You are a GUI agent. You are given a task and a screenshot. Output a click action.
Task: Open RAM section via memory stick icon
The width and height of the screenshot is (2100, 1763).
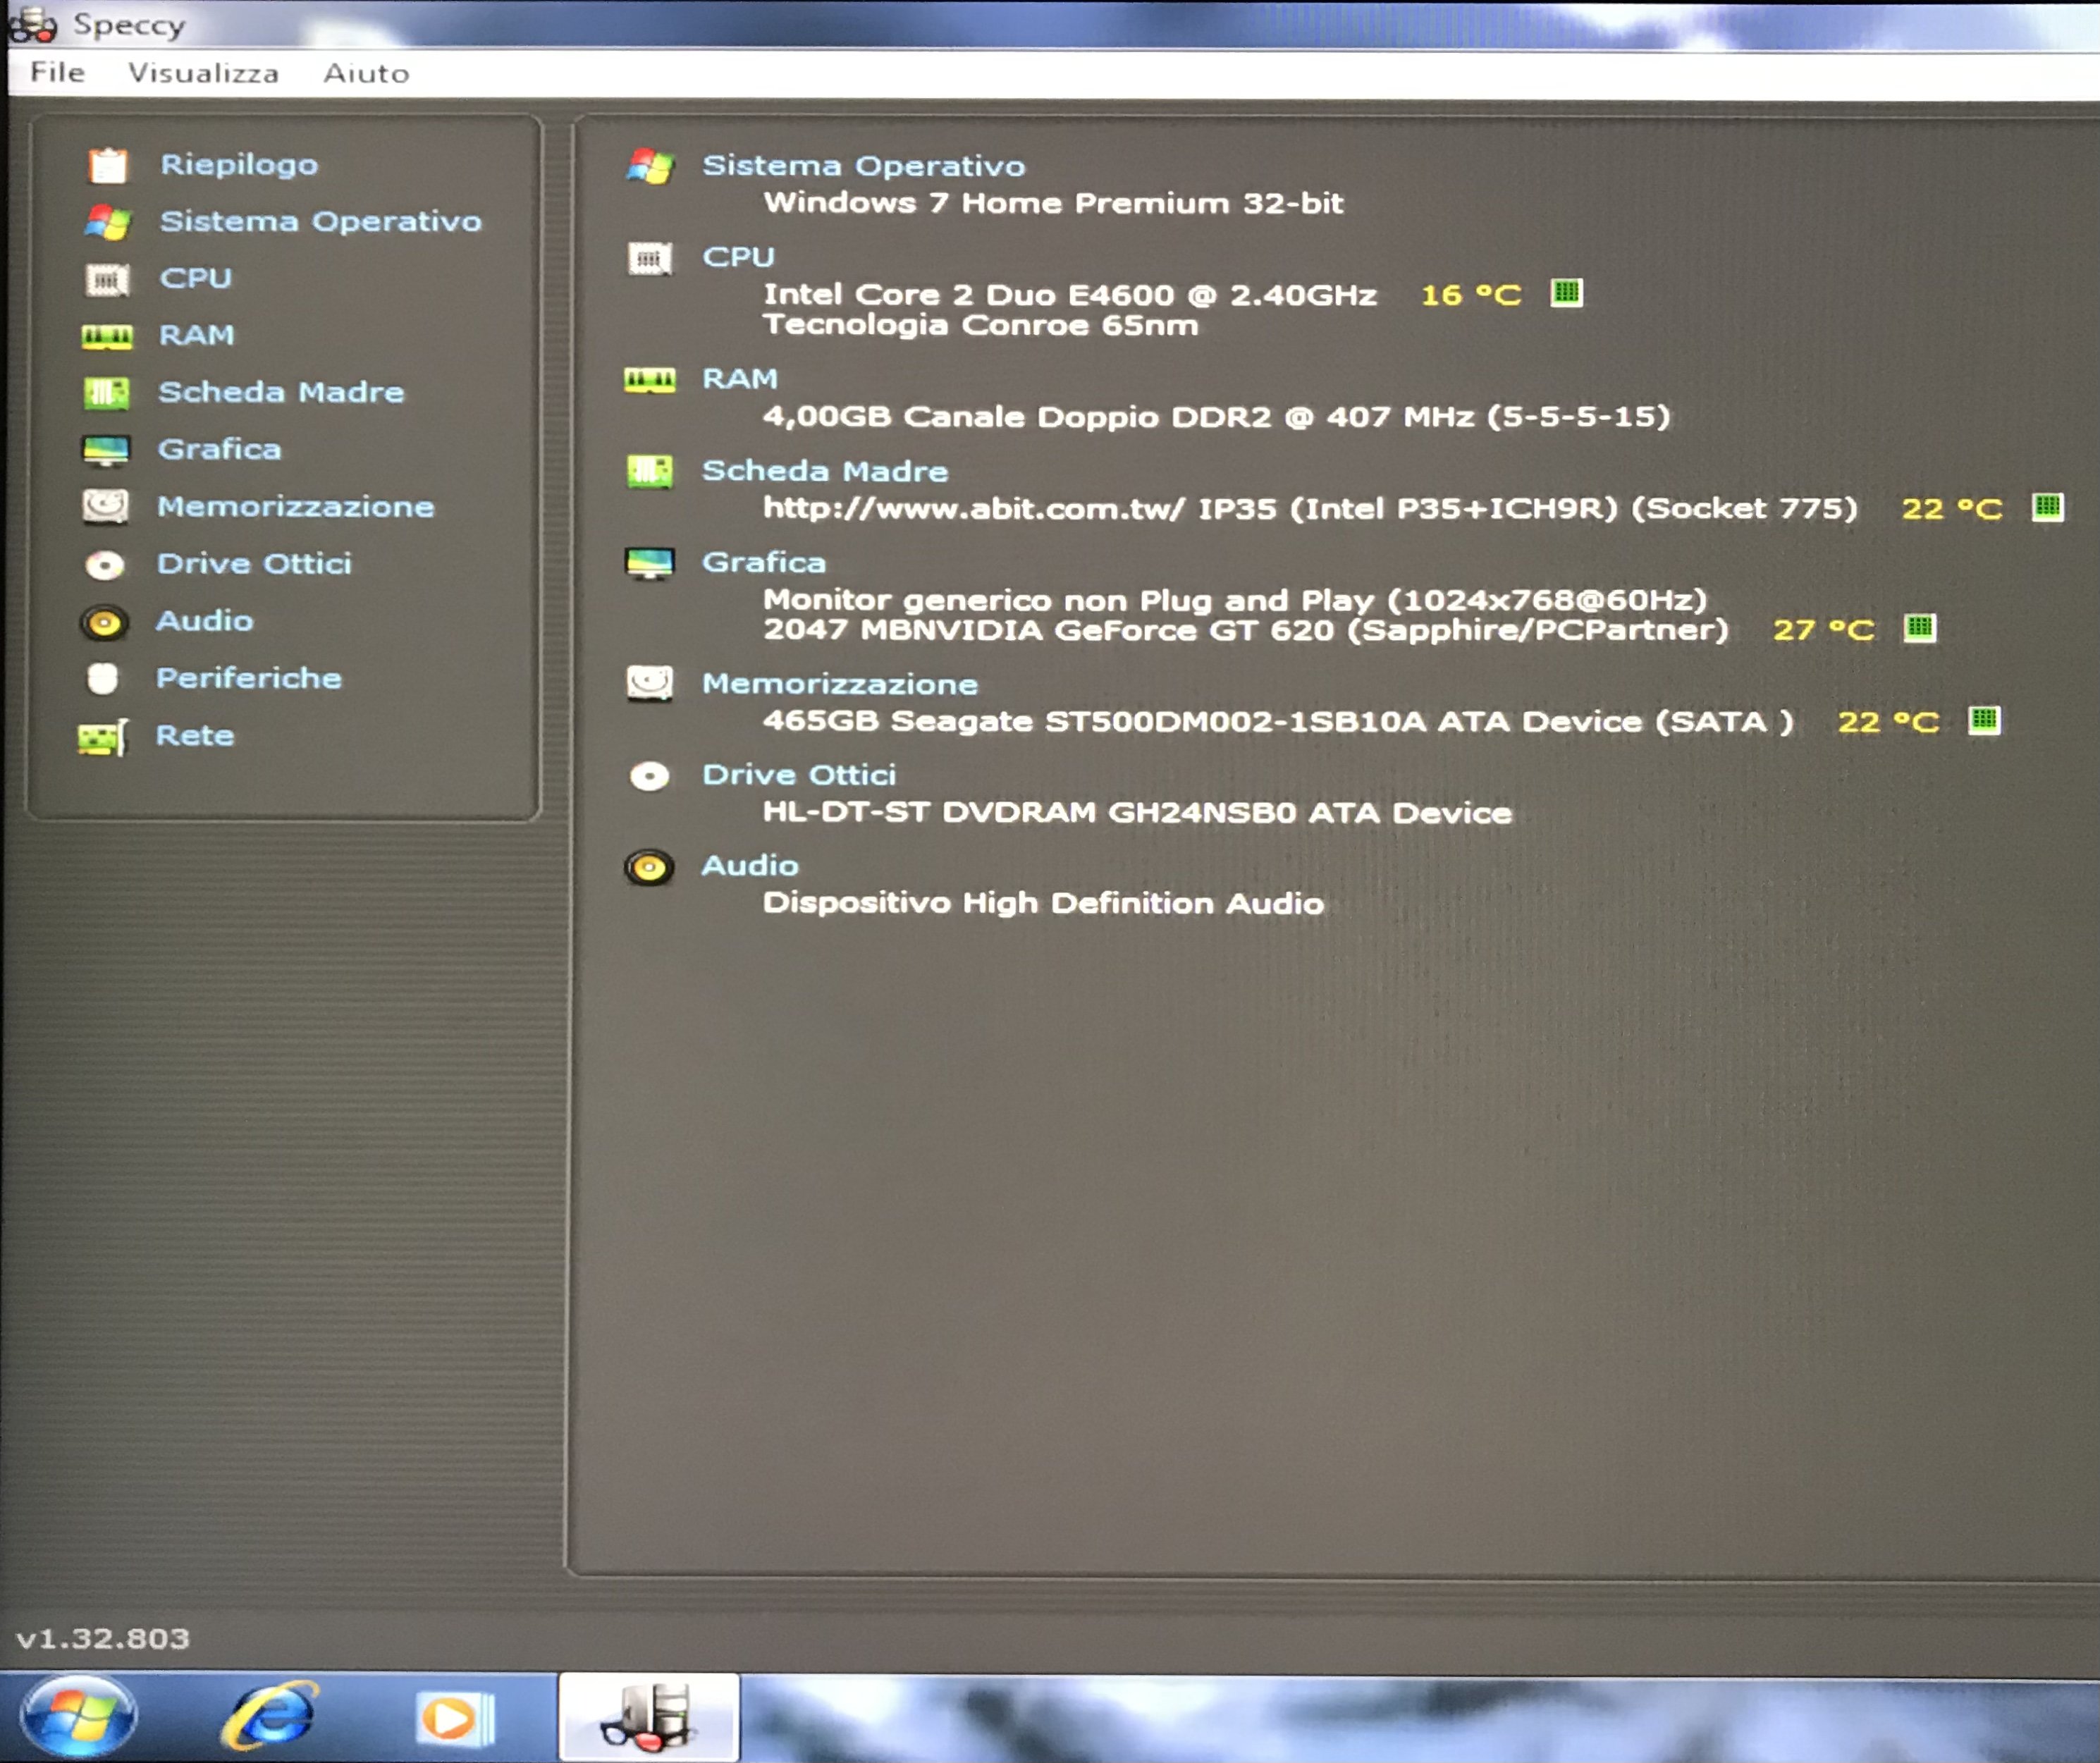pyautogui.click(x=107, y=337)
